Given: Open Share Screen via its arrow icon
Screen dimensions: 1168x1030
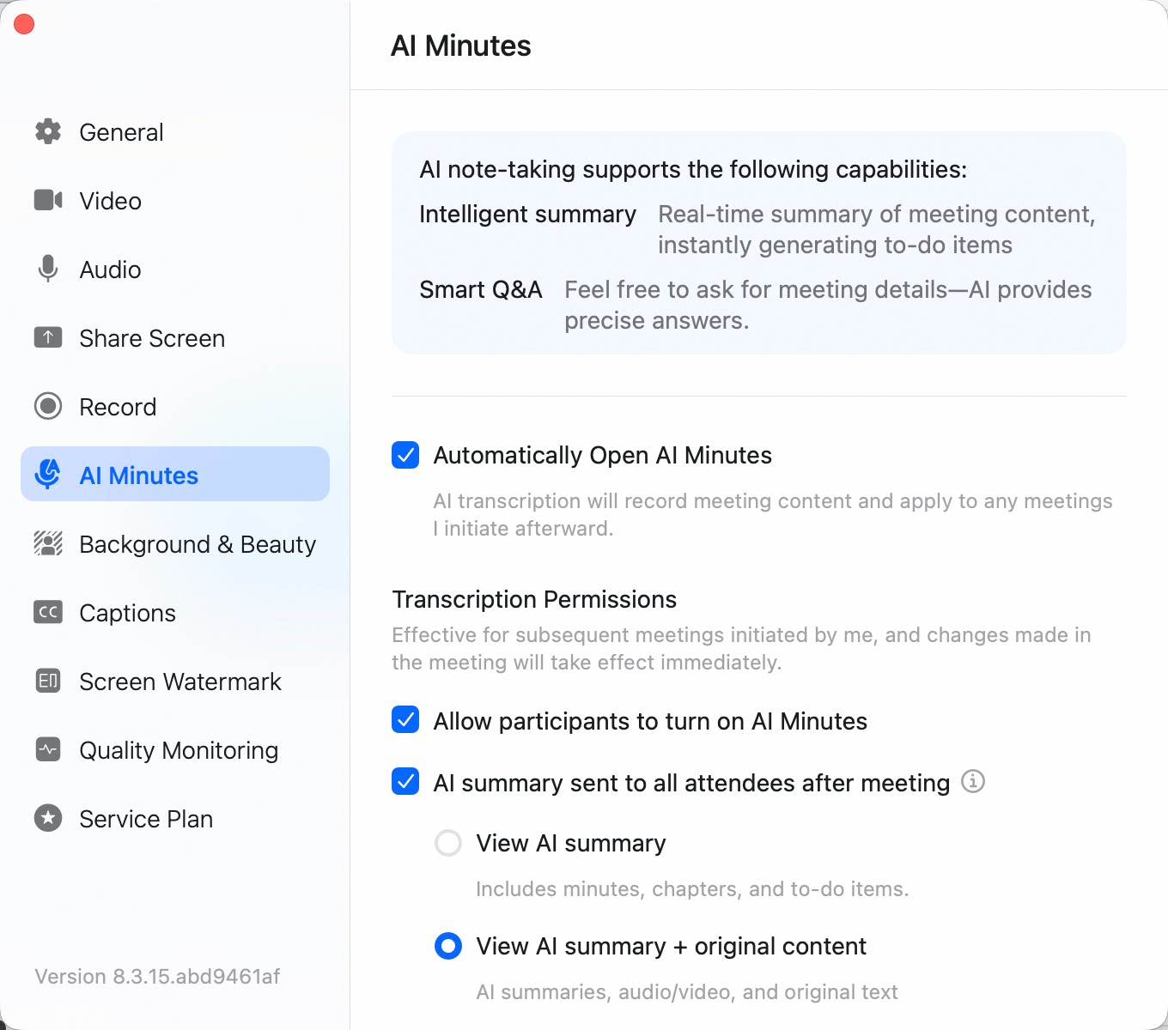Looking at the screenshot, I should click(x=48, y=337).
